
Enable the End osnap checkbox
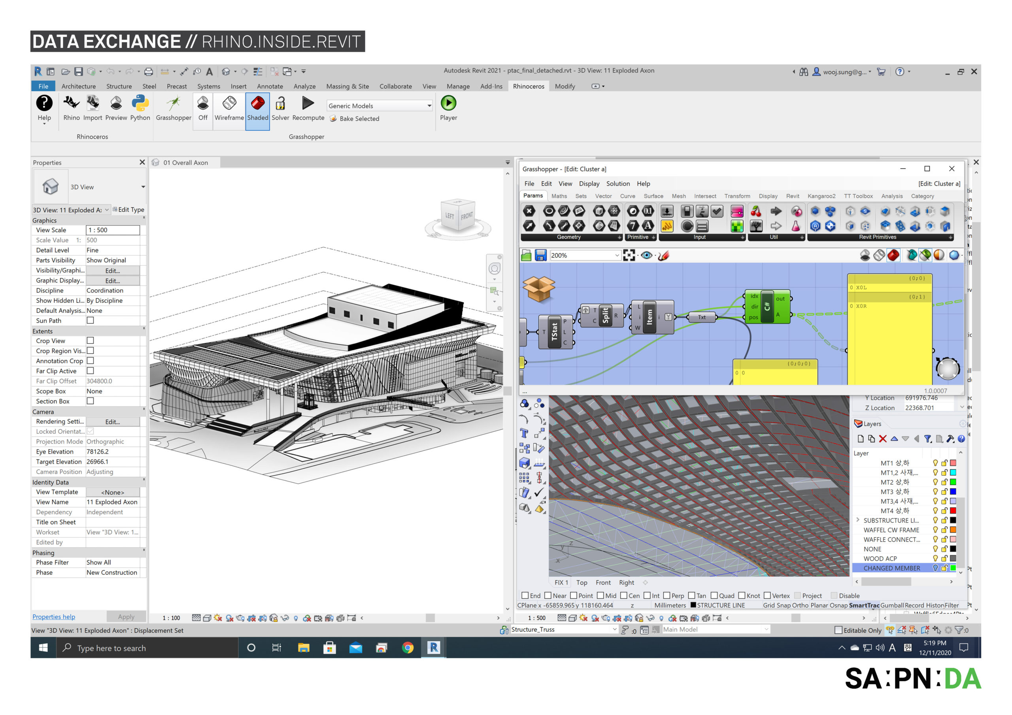click(x=525, y=596)
